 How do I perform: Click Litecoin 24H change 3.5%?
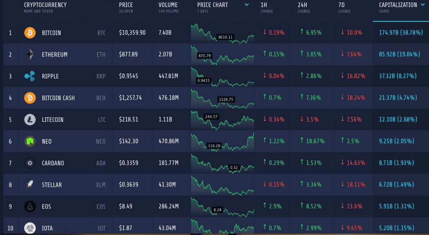coord(309,119)
